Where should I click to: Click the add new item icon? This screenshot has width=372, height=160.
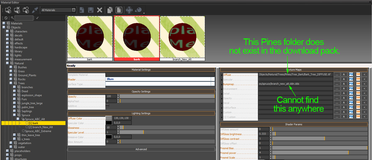click(82, 10)
